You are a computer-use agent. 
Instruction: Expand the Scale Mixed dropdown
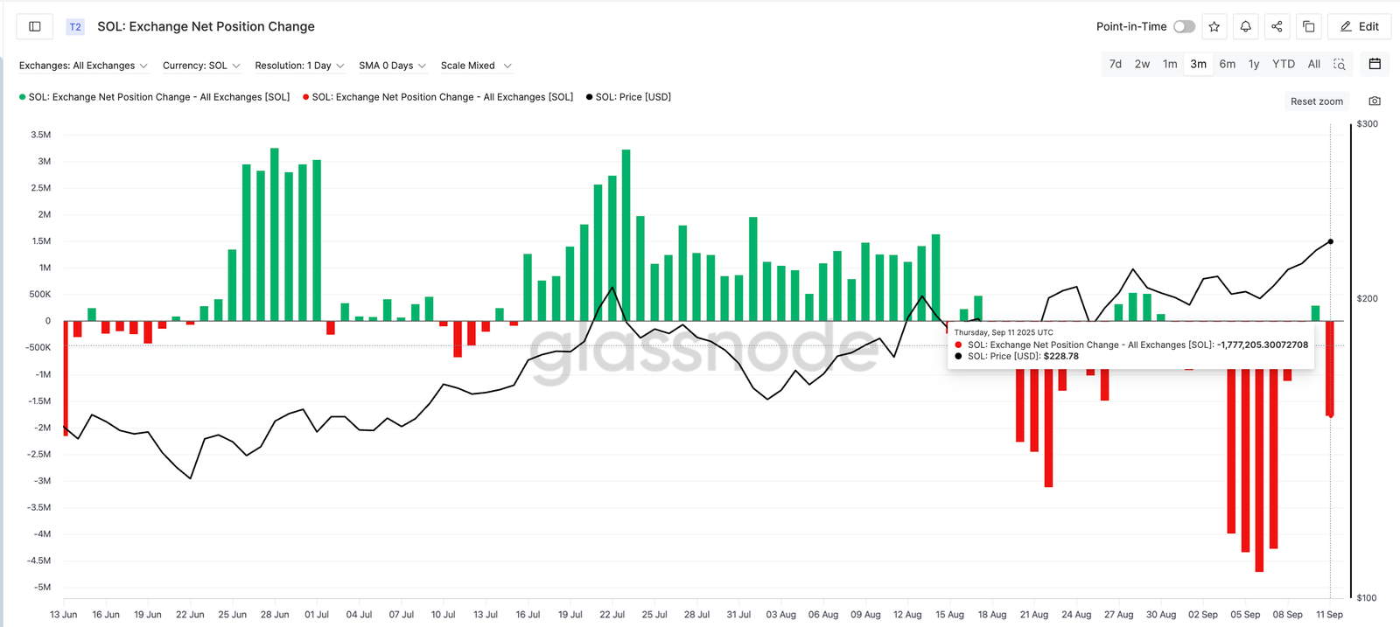coord(476,66)
